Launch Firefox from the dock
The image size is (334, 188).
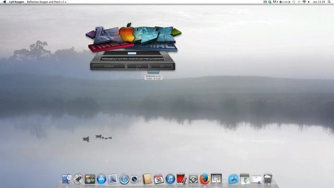coord(205,179)
